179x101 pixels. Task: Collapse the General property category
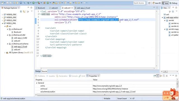tap(37, 83)
